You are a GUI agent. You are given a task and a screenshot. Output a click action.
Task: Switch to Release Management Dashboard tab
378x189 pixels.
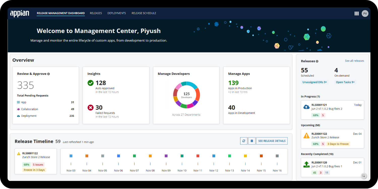tap(61, 13)
